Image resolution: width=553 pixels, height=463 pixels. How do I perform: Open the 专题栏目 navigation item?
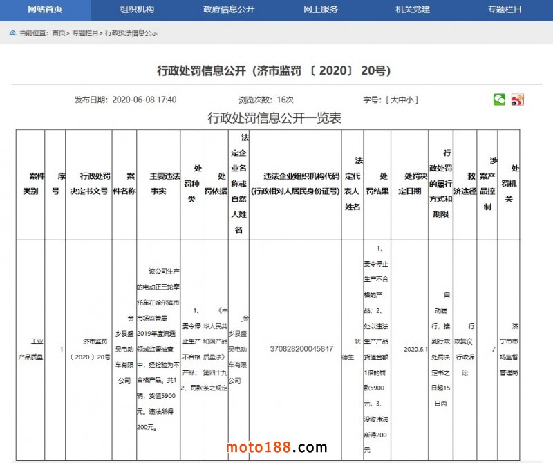coord(505,10)
